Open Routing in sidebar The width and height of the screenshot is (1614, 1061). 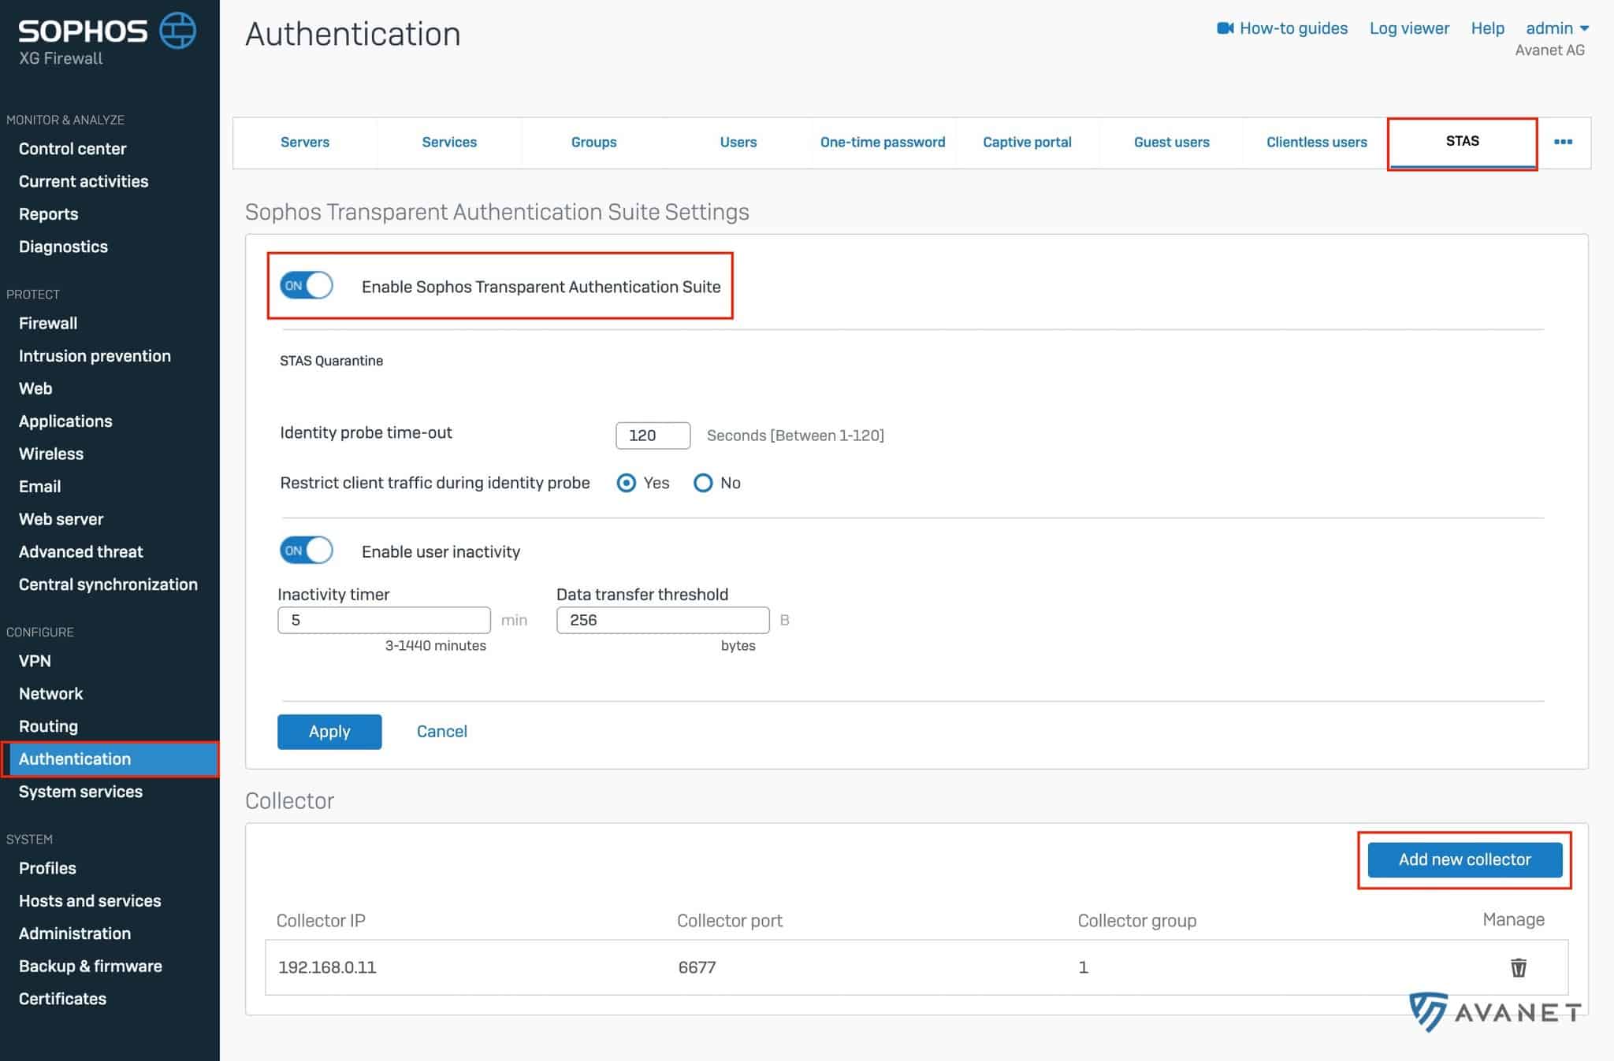48,726
